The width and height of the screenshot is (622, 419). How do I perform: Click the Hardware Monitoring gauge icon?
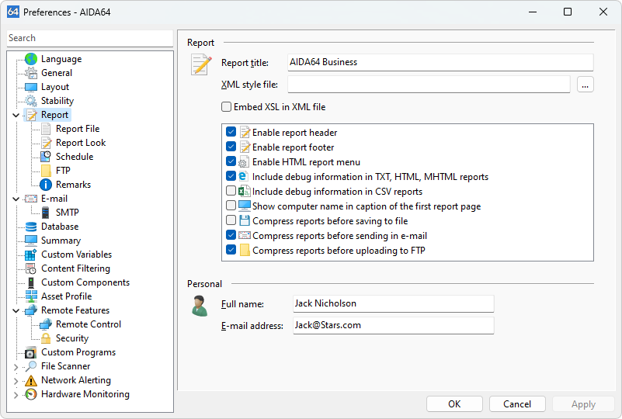click(31, 394)
